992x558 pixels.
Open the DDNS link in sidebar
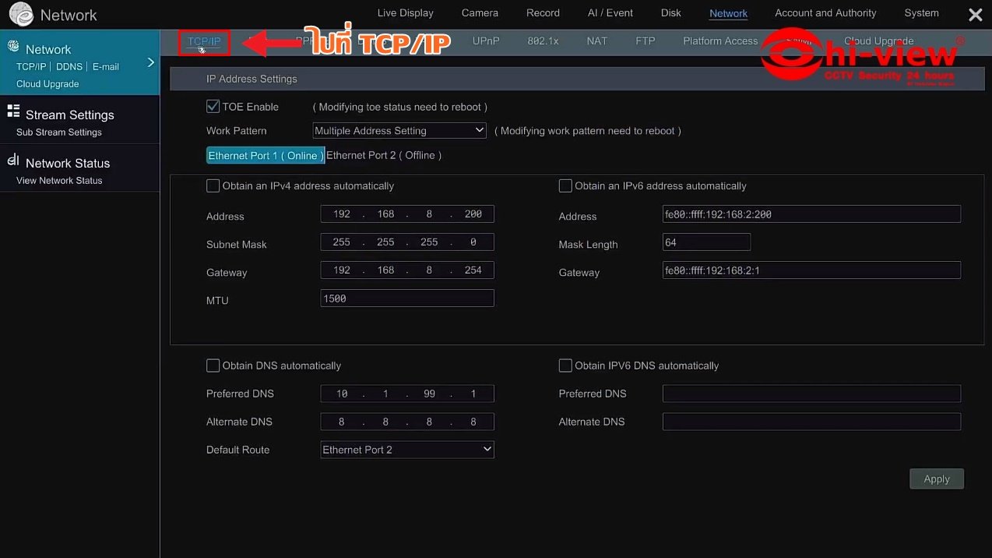(x=69, y=67)
